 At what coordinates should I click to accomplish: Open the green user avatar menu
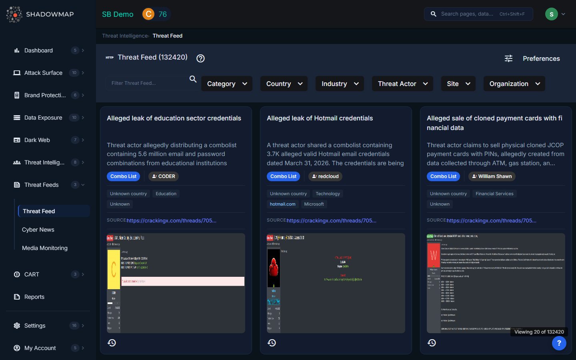(555, 14)
